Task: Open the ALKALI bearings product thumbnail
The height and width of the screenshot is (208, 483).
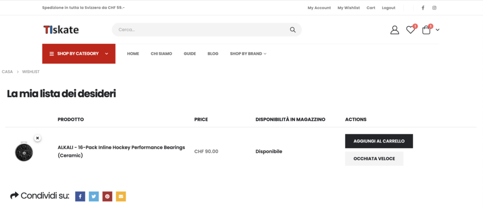Action: (x=24, y=151)
